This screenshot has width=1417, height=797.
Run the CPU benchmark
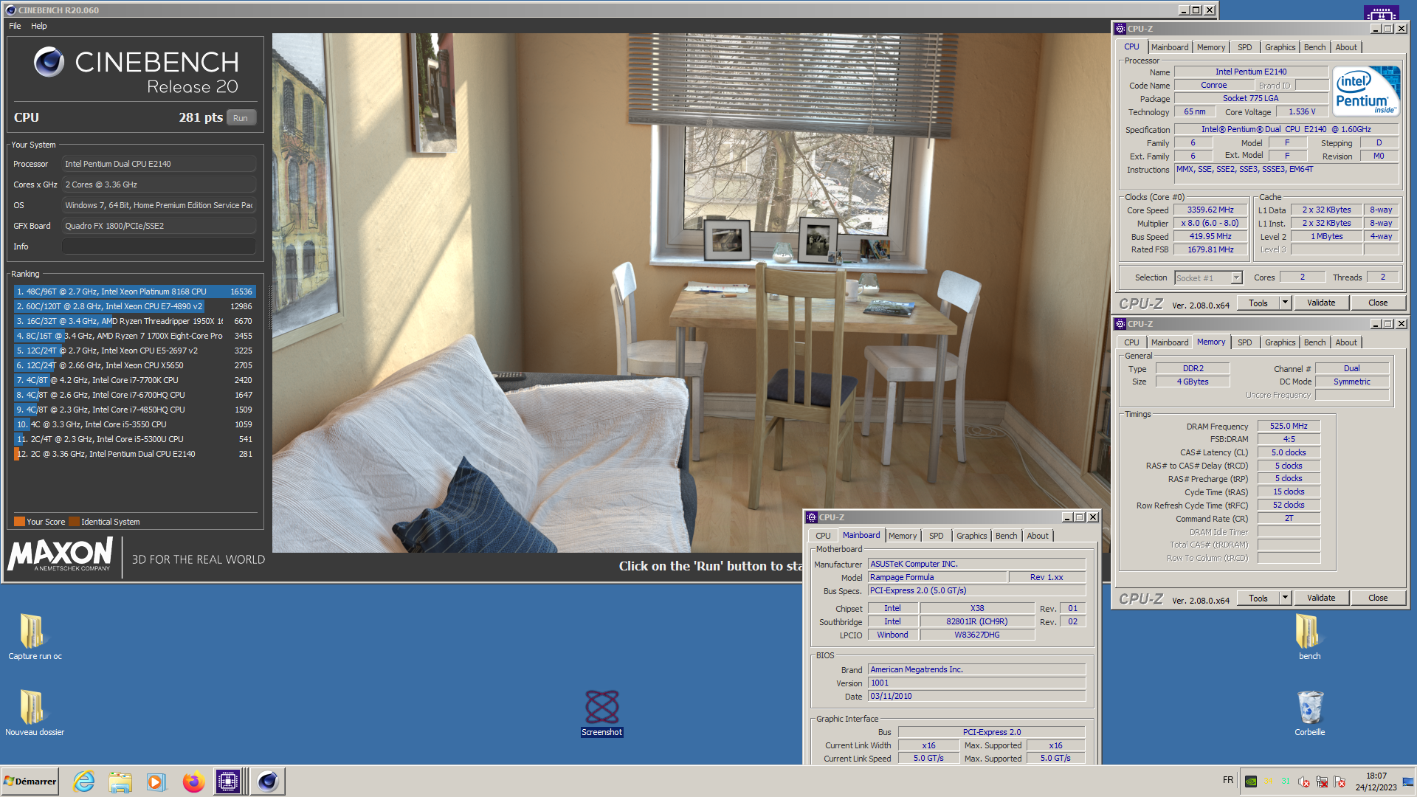click(x=241, y=118)
